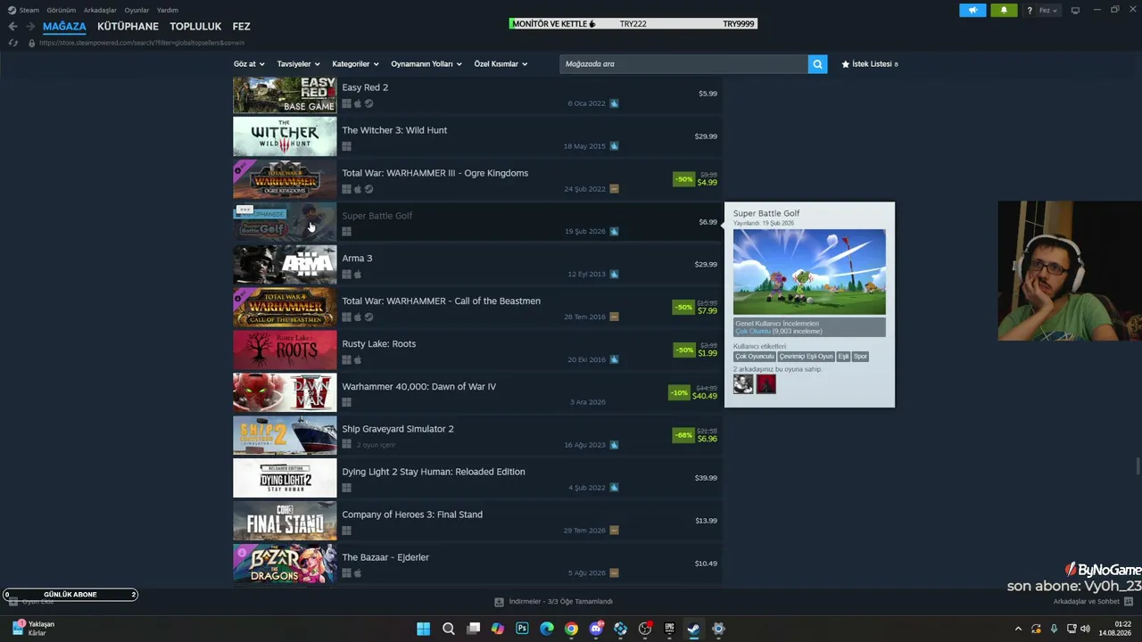Open Steam notifications bell
This screenshot has width=1142, height=642.
tap(1004, 11)
